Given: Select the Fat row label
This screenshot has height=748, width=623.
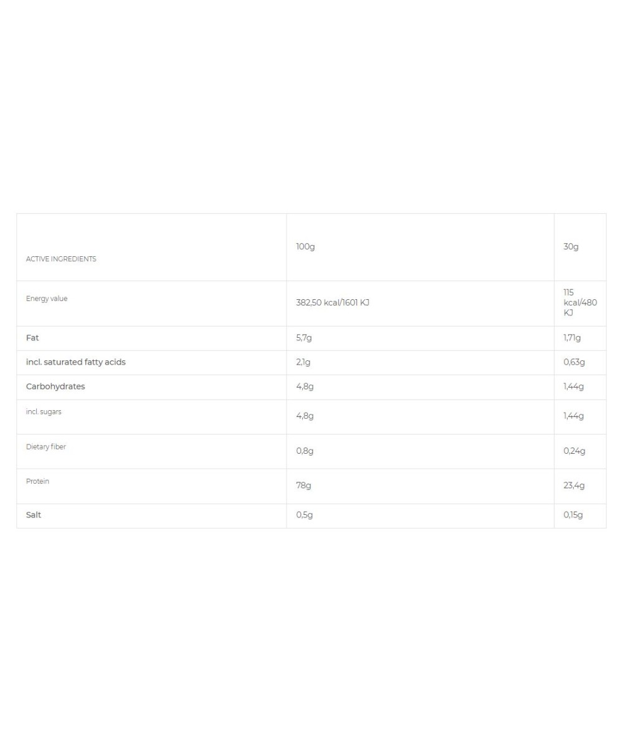Looking at the screenshot, I should 32,338.
